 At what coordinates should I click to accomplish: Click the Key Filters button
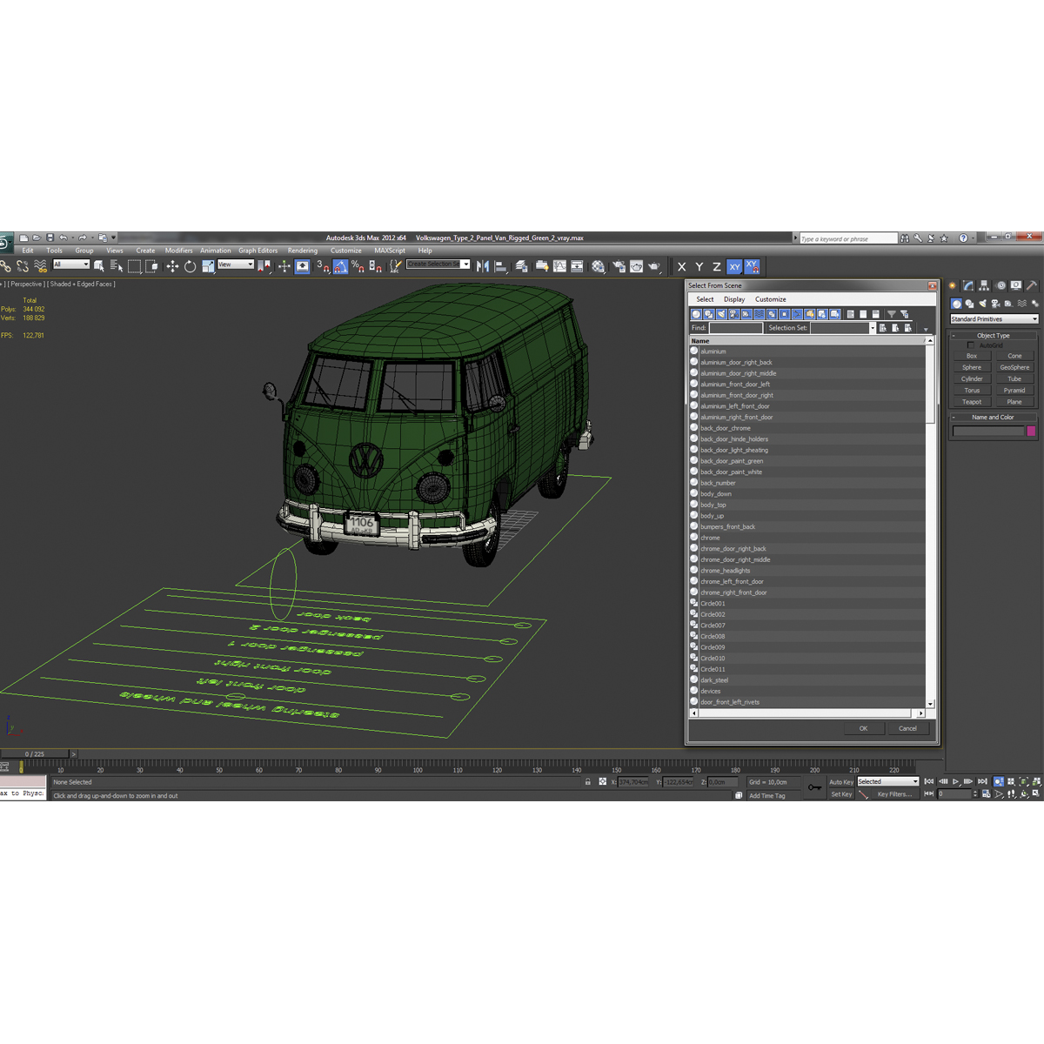pyautogui.click(x=894, y=794)
